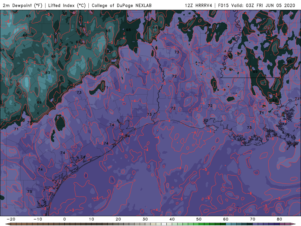Click the 0 label on the color scale

[x=64, y=219]
